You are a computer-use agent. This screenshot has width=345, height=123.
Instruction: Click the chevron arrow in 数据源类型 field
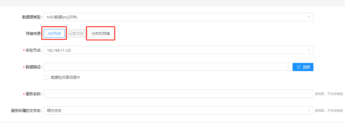coord(309,17)
